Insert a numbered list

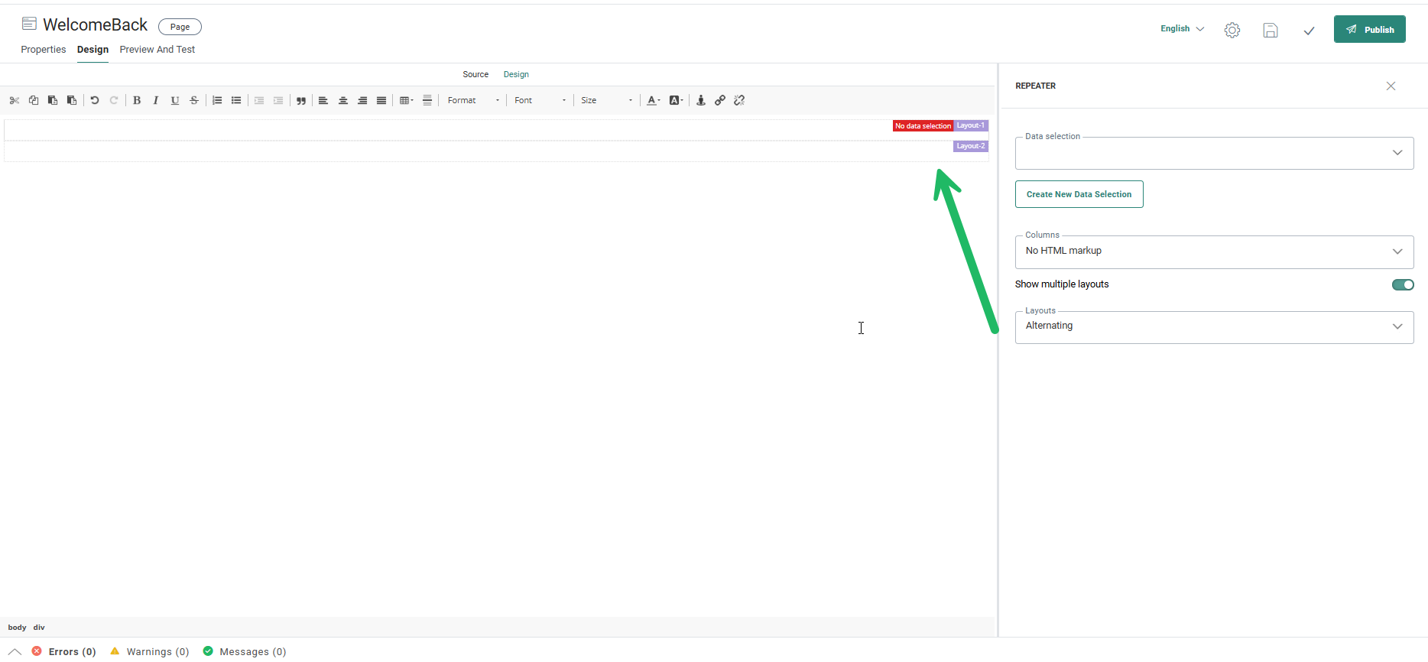click(x=217, y=100)
